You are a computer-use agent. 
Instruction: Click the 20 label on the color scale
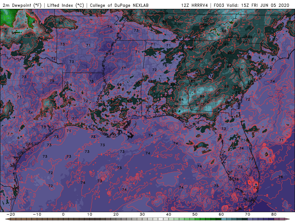(x=116, y=214)
